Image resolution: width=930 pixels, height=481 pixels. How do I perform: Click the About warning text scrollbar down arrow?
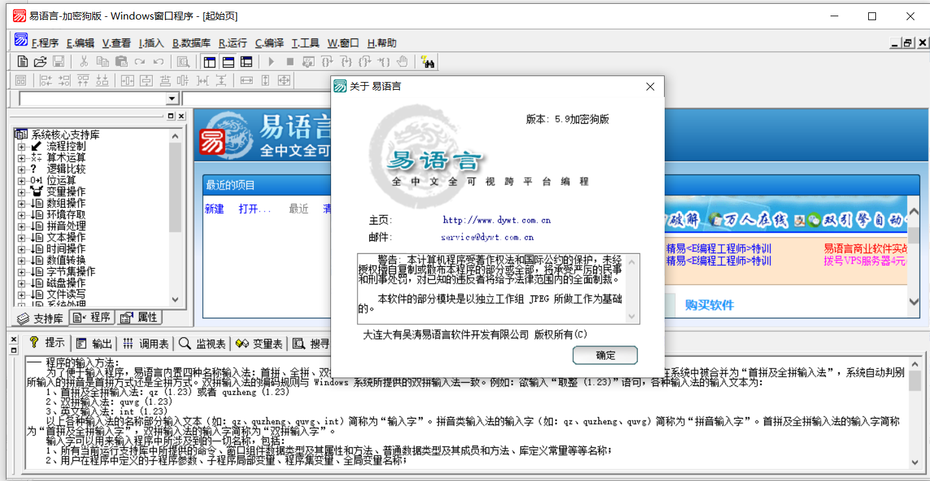click(631, 316)
